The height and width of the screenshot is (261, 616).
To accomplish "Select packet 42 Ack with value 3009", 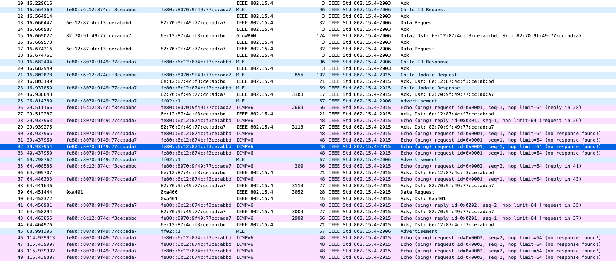I will click(x=308, y=212).
